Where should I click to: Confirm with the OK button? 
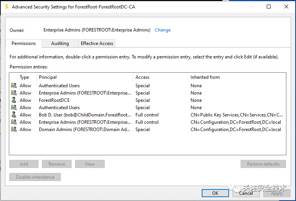pos(215,193)
